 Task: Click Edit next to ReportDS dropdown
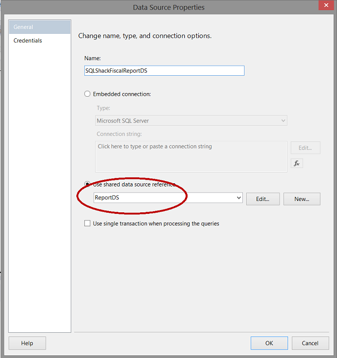[x=263, y=199]
